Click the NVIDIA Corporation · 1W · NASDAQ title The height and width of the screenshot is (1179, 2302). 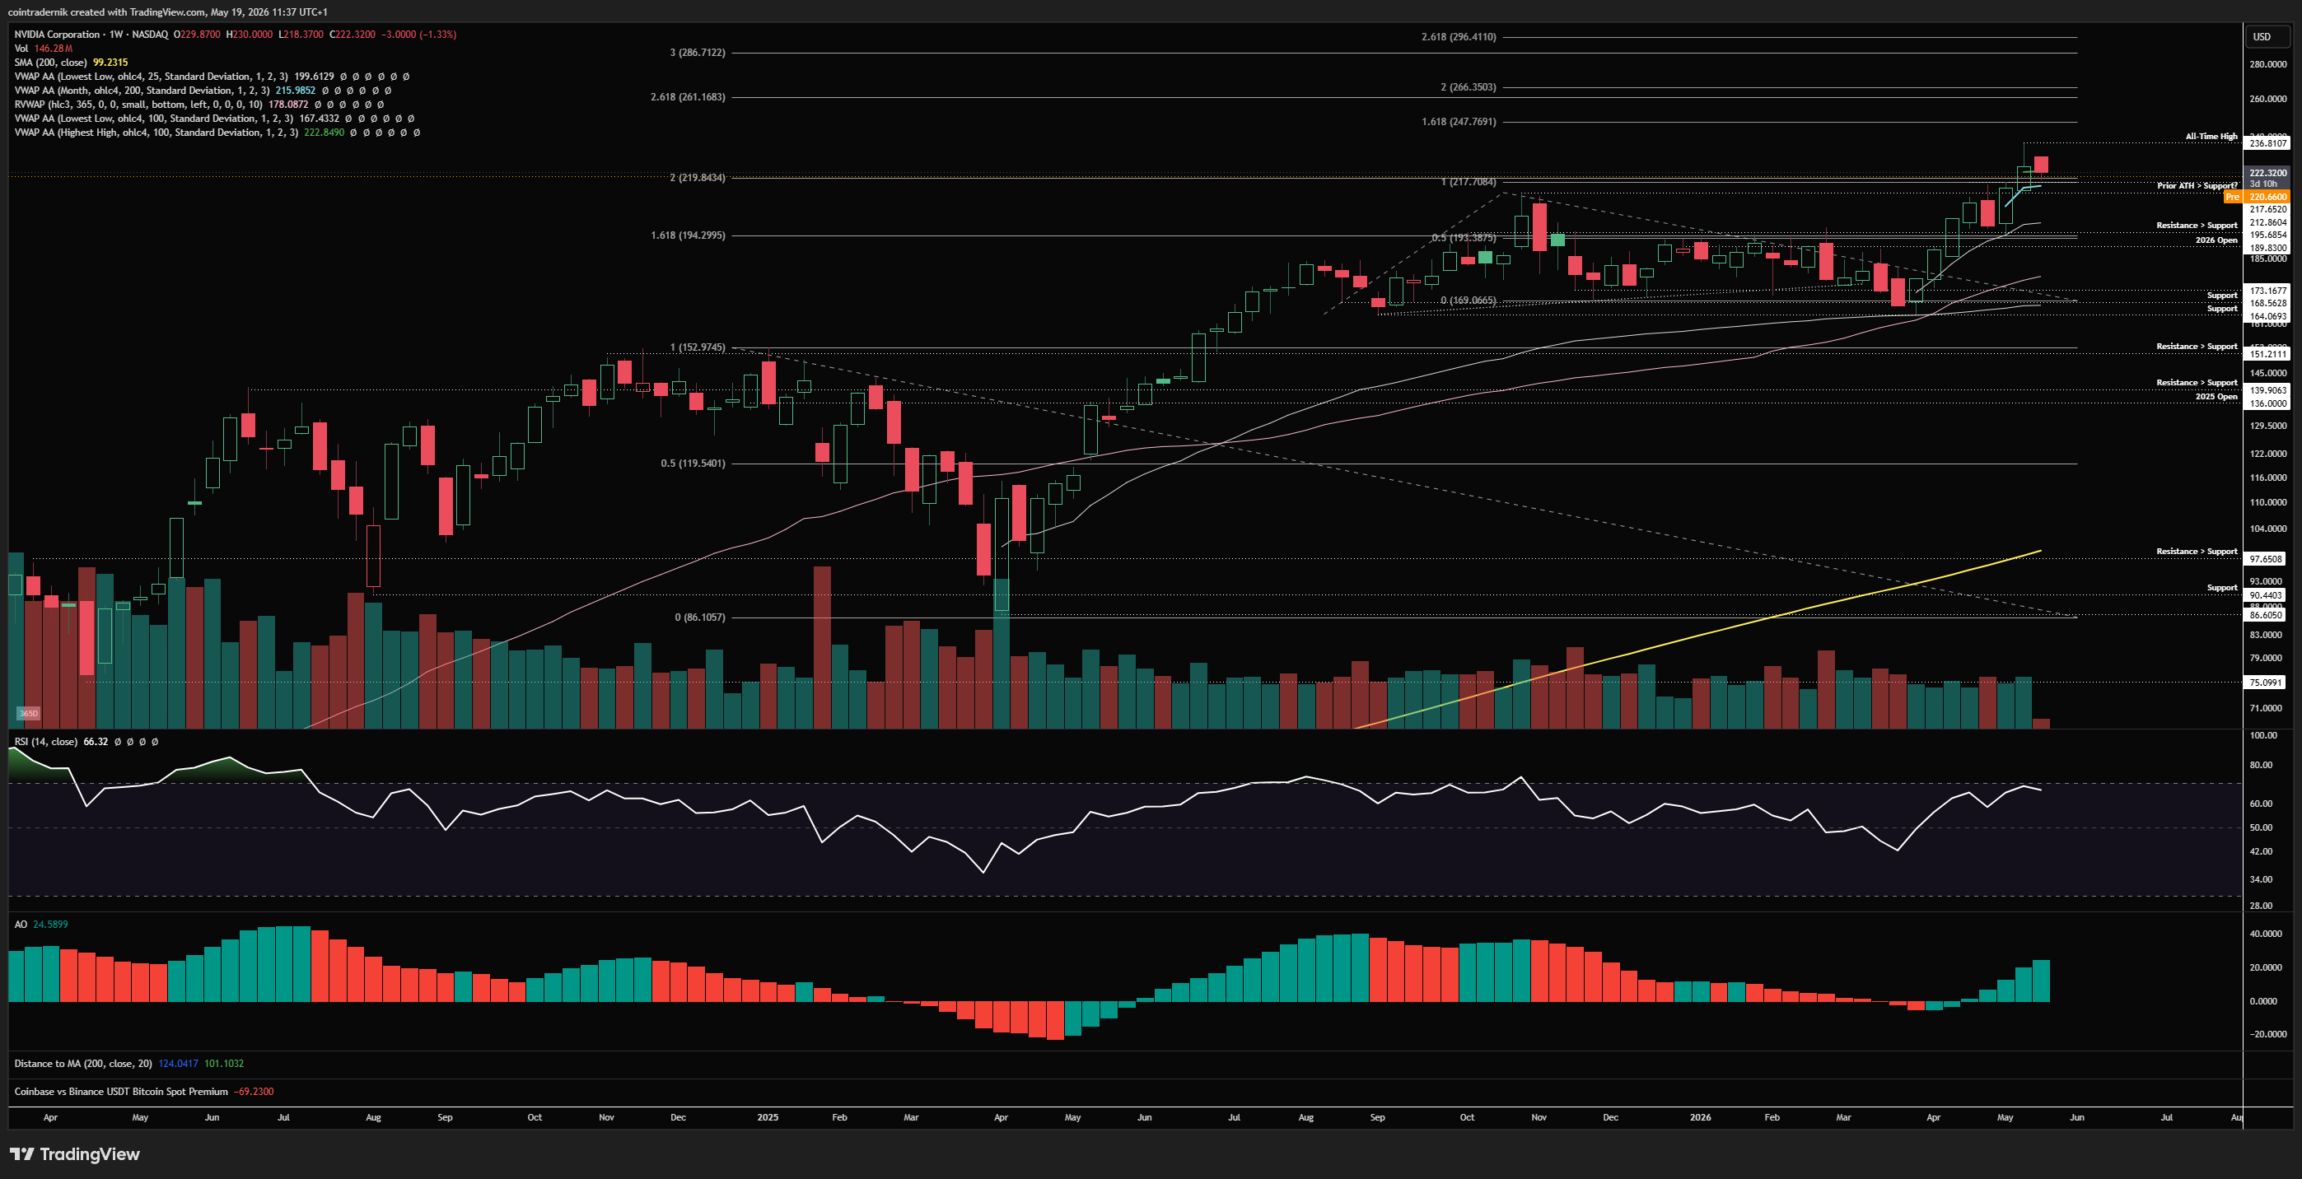click(91, 34)
